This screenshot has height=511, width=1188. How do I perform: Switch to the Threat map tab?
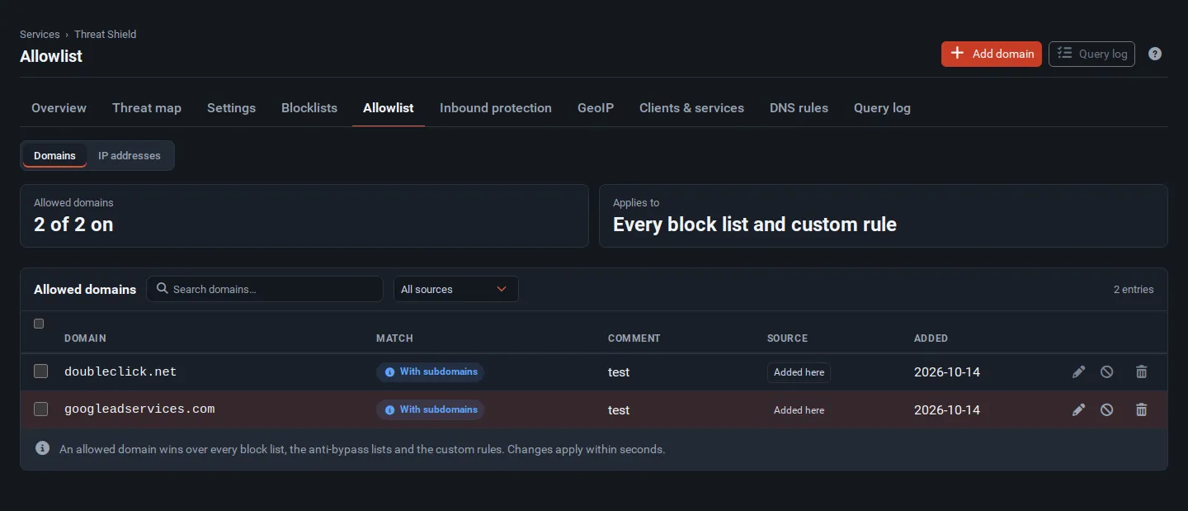[x=147, y=108]
